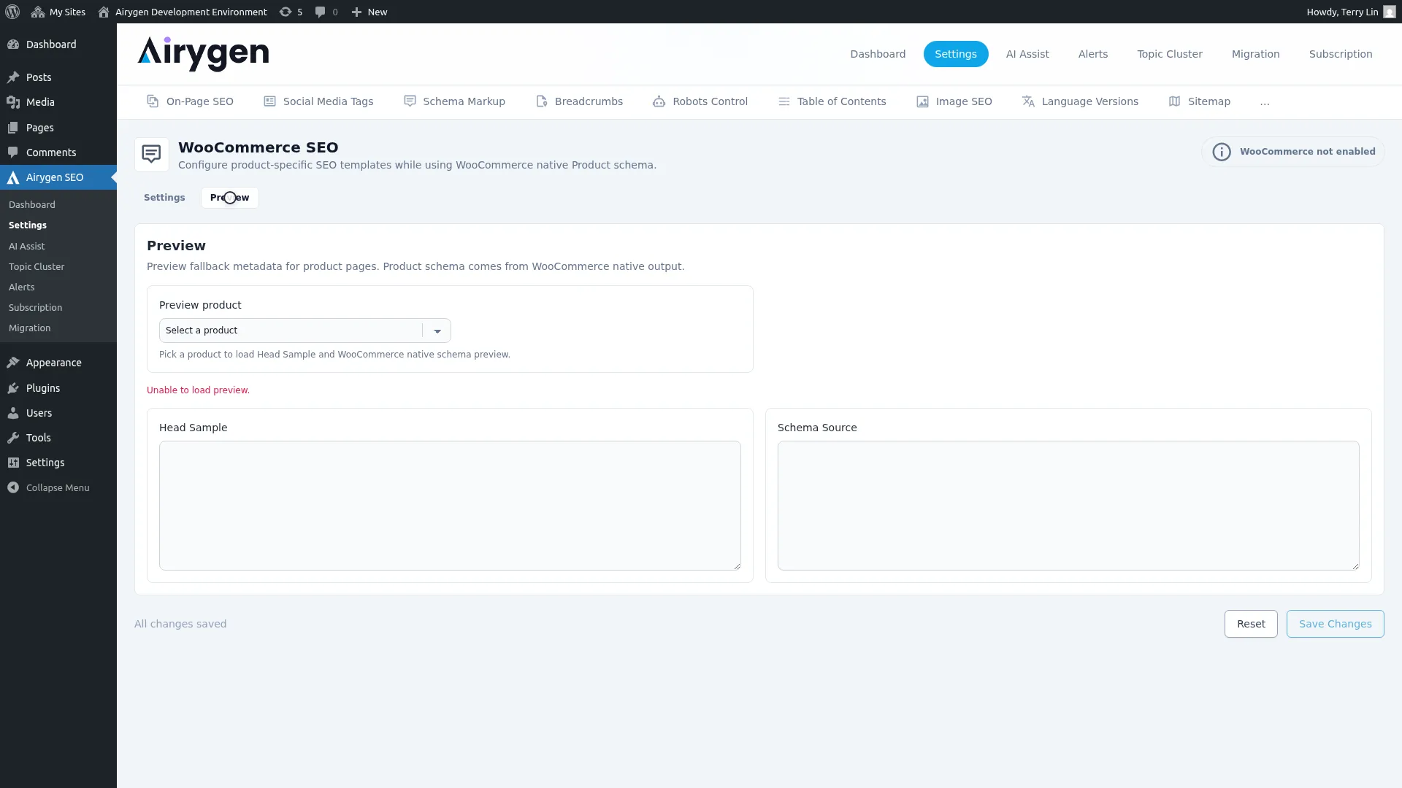Click the Unable to load preview error text
The image size is (1402, 788).
(198, 390)
